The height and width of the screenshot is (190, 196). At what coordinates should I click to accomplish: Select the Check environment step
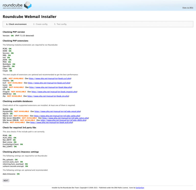pos(16,24)
